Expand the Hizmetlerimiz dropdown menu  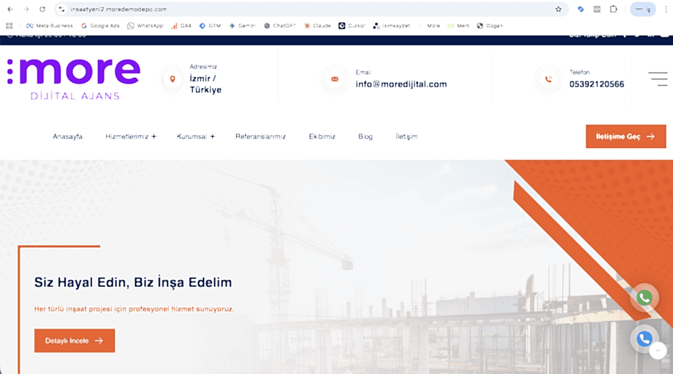pyautogui.click(x=130, y=136)
